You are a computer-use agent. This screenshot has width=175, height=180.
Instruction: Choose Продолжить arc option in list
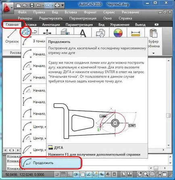pyautogui.click(x=51, y=163)
